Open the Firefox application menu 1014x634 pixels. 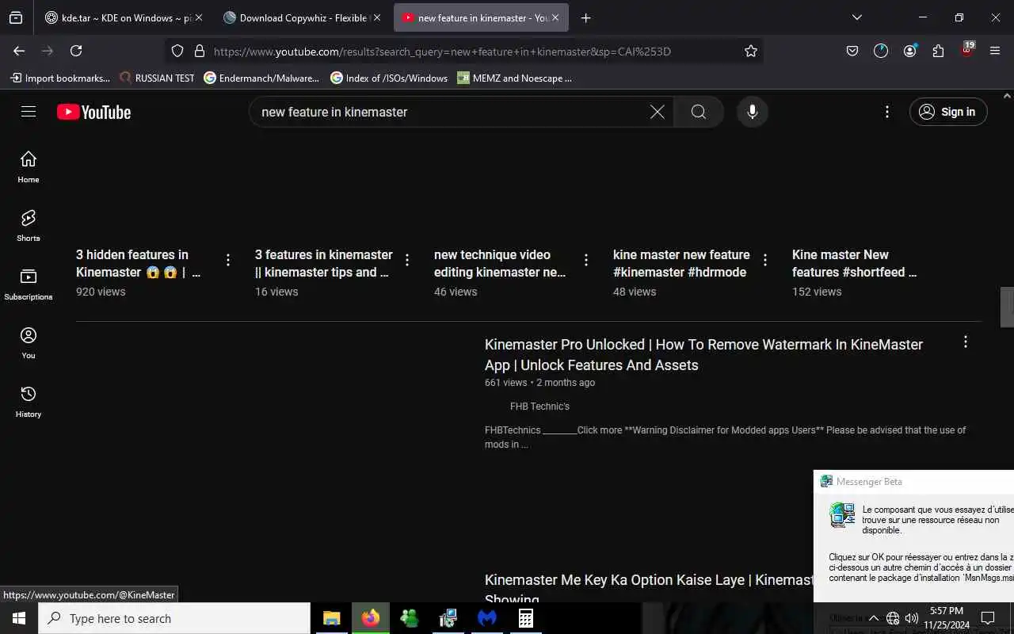[995, 51]
